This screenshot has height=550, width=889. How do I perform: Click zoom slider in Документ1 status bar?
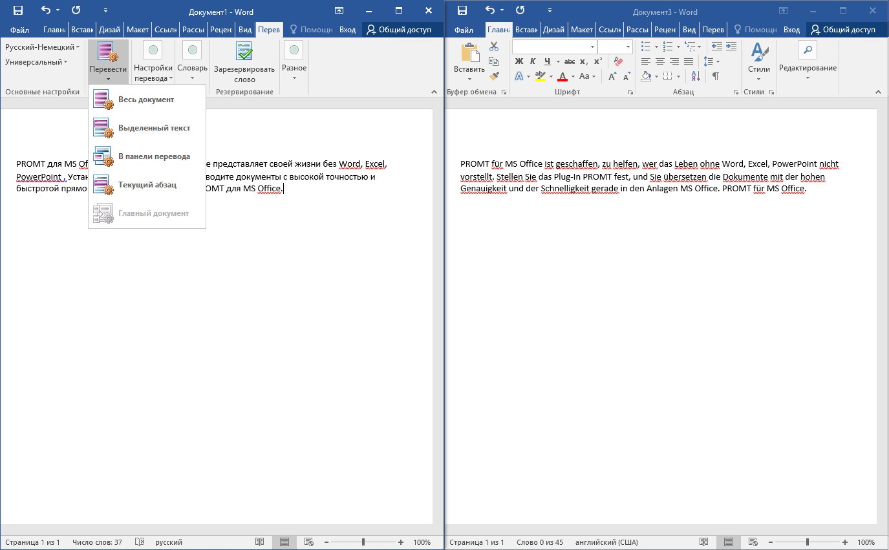[x=363, y=542]
